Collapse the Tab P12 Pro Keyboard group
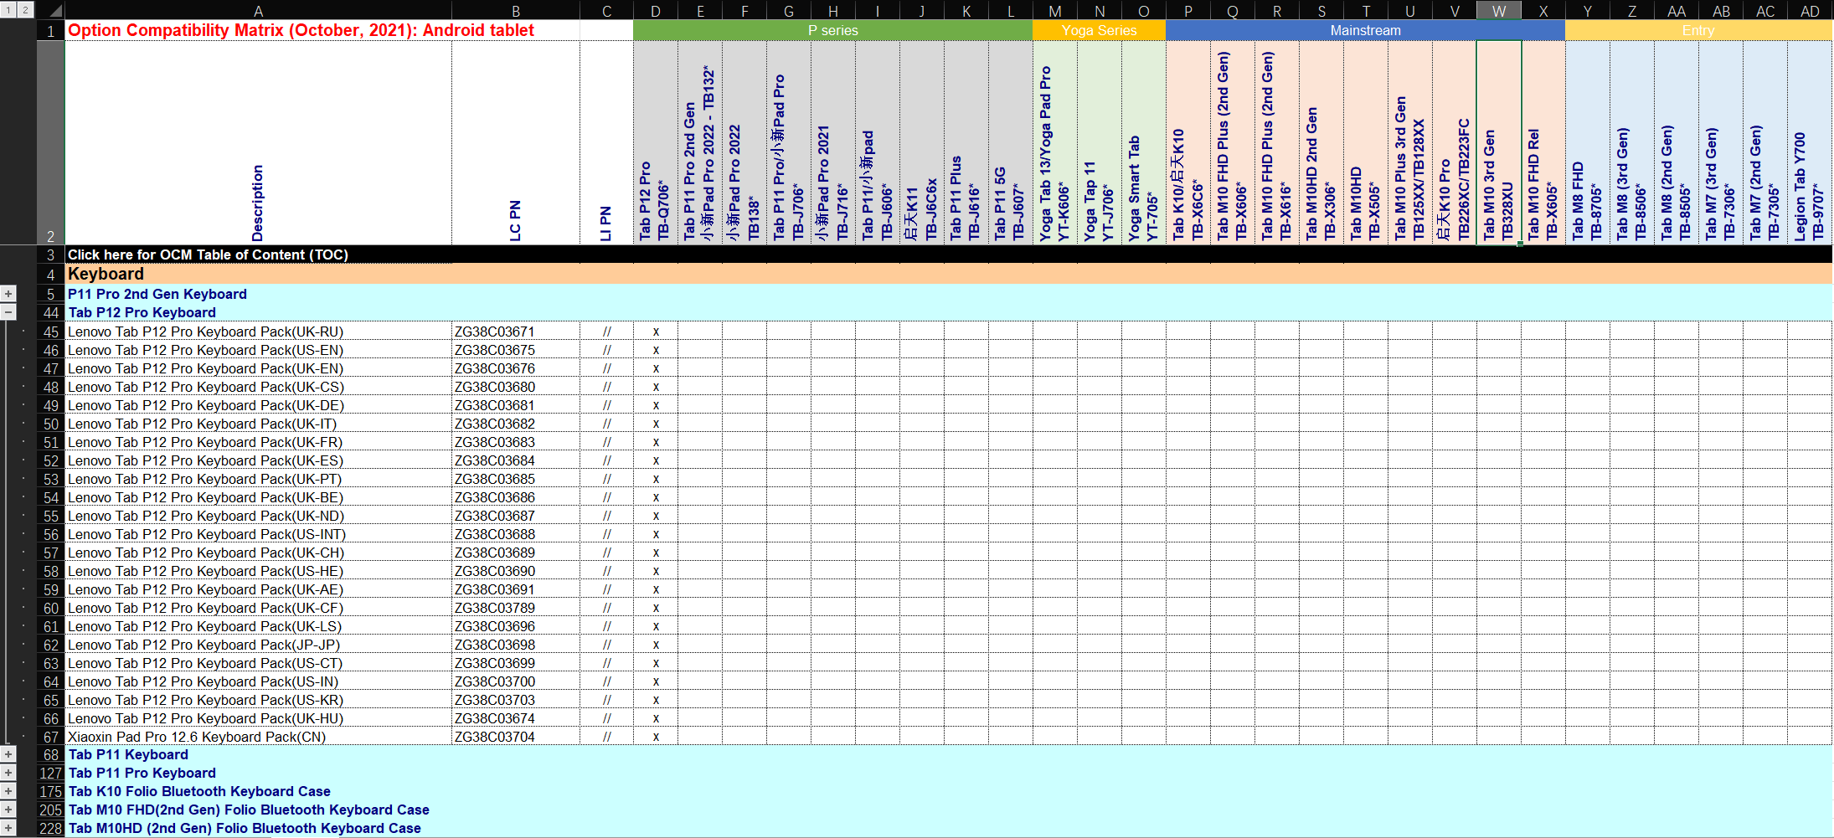Viewport: 1834px width, 838px height. 8,312
